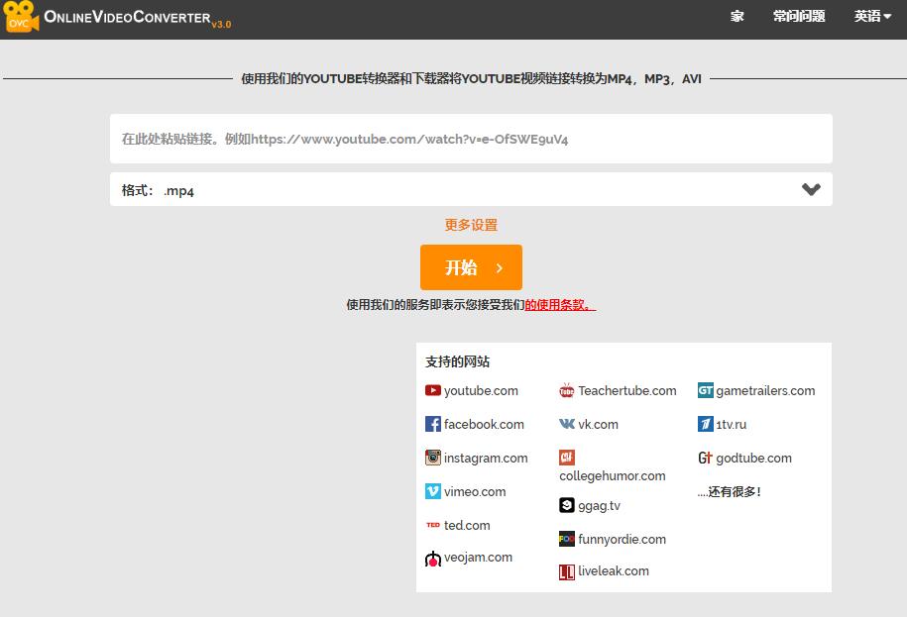Go to the 常问问题 menu item
The height and width of the screenshot is (617, 907).
pyautogui.click(x=798, y=17)
